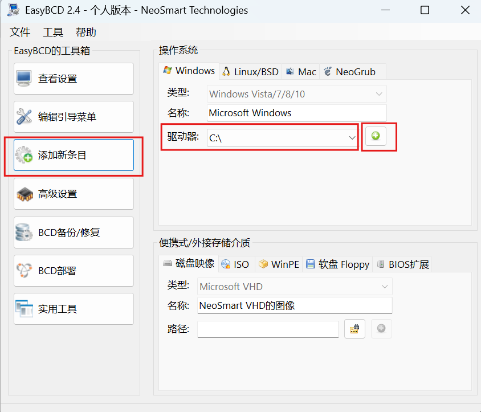Open the 工具 menu
Viewport: 481px width, 412px height.
click(x=53, y=32)
